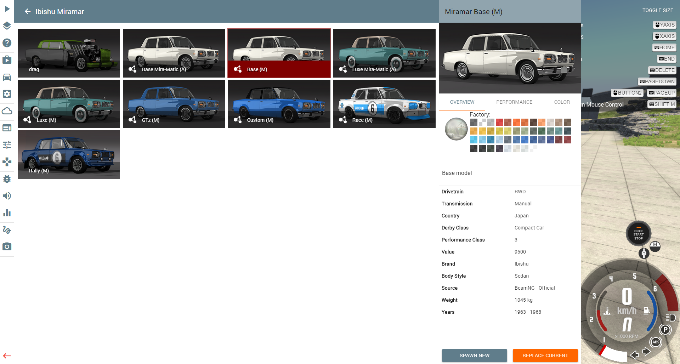Select the Base Mira-Matic (A) thumbnail

pyautogui.click(x=174, y=53)
